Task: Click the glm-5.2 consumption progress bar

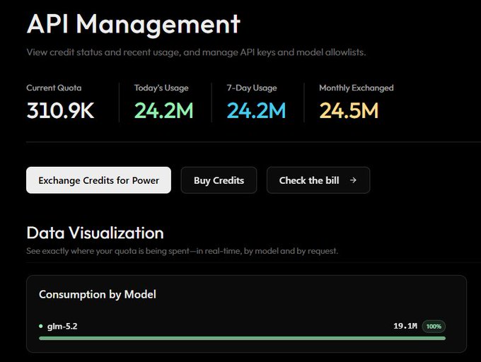Action: pos(243,338)
